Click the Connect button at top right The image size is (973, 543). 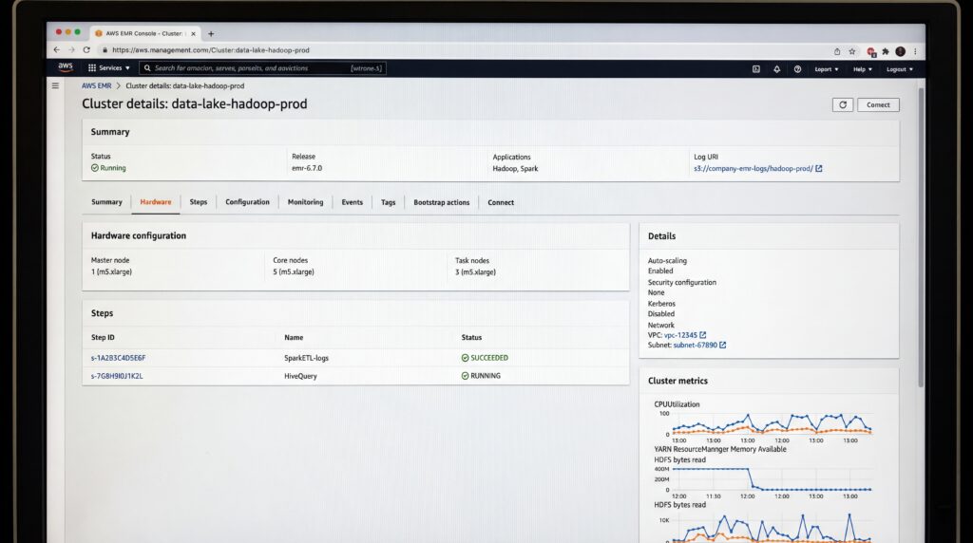point(878,104)
